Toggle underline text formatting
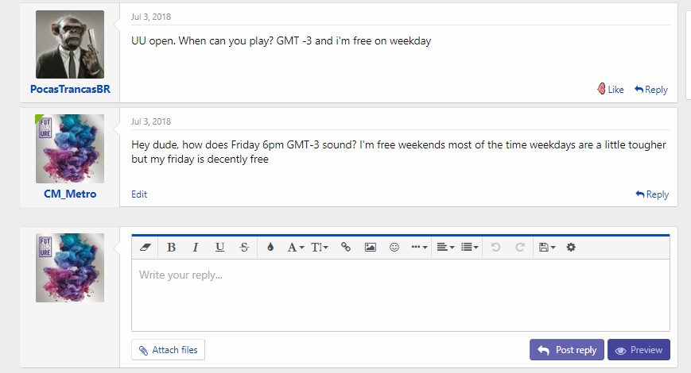 coord(219,247)
